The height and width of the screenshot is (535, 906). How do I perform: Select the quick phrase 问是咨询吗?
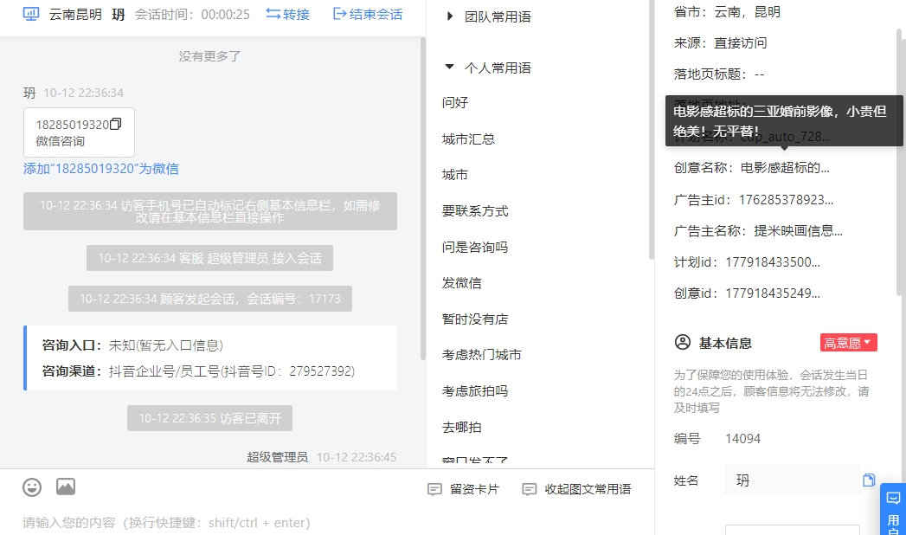pyautogui.click(x=475, y=248)
